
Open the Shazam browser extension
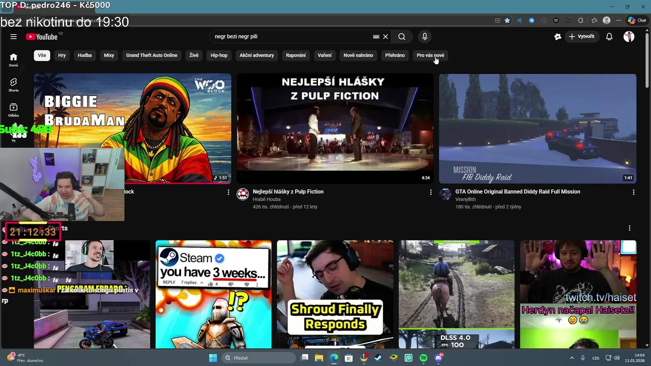pyautogui.click(x=531, y=20)
